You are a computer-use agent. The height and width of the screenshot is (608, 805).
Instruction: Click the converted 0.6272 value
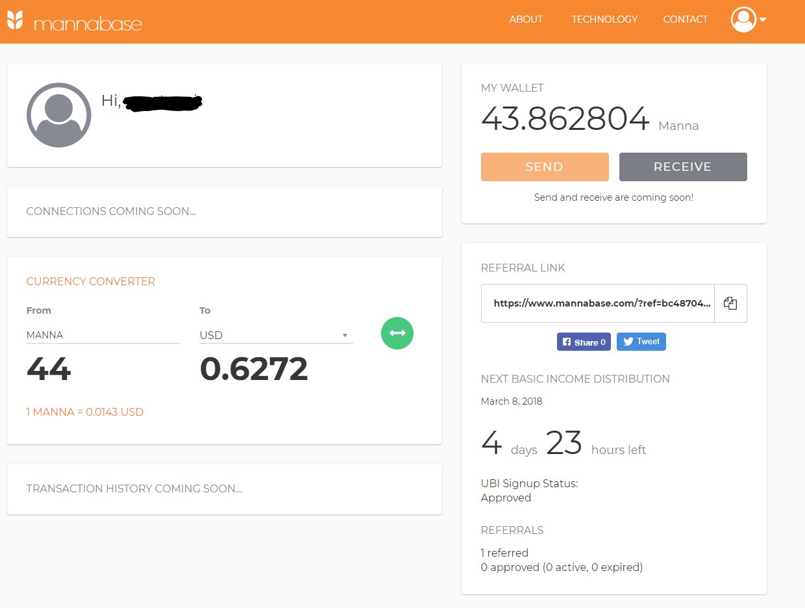254,370
